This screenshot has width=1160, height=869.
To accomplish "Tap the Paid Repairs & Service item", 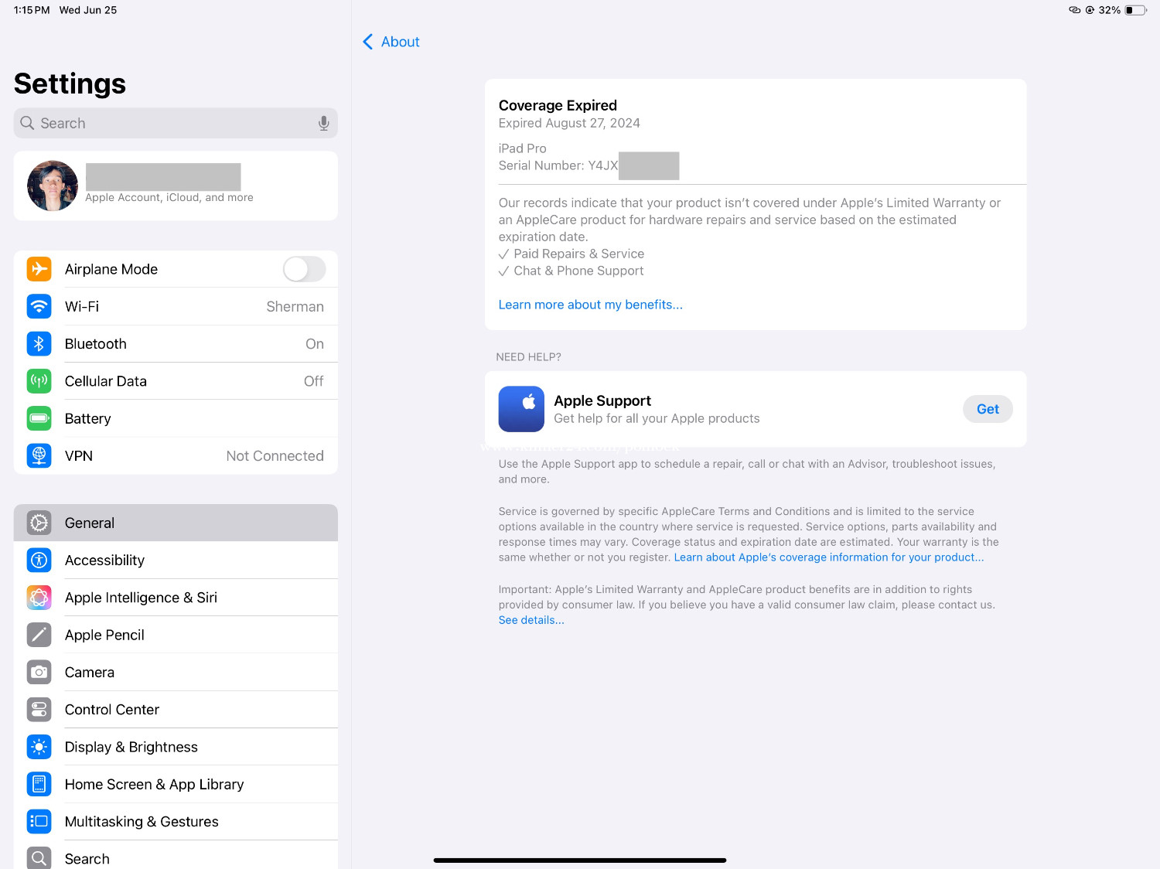I will pos(571,254).
